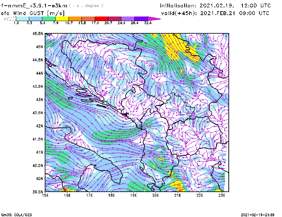Select the orange legend swatch after 10.7

point(75,19)
